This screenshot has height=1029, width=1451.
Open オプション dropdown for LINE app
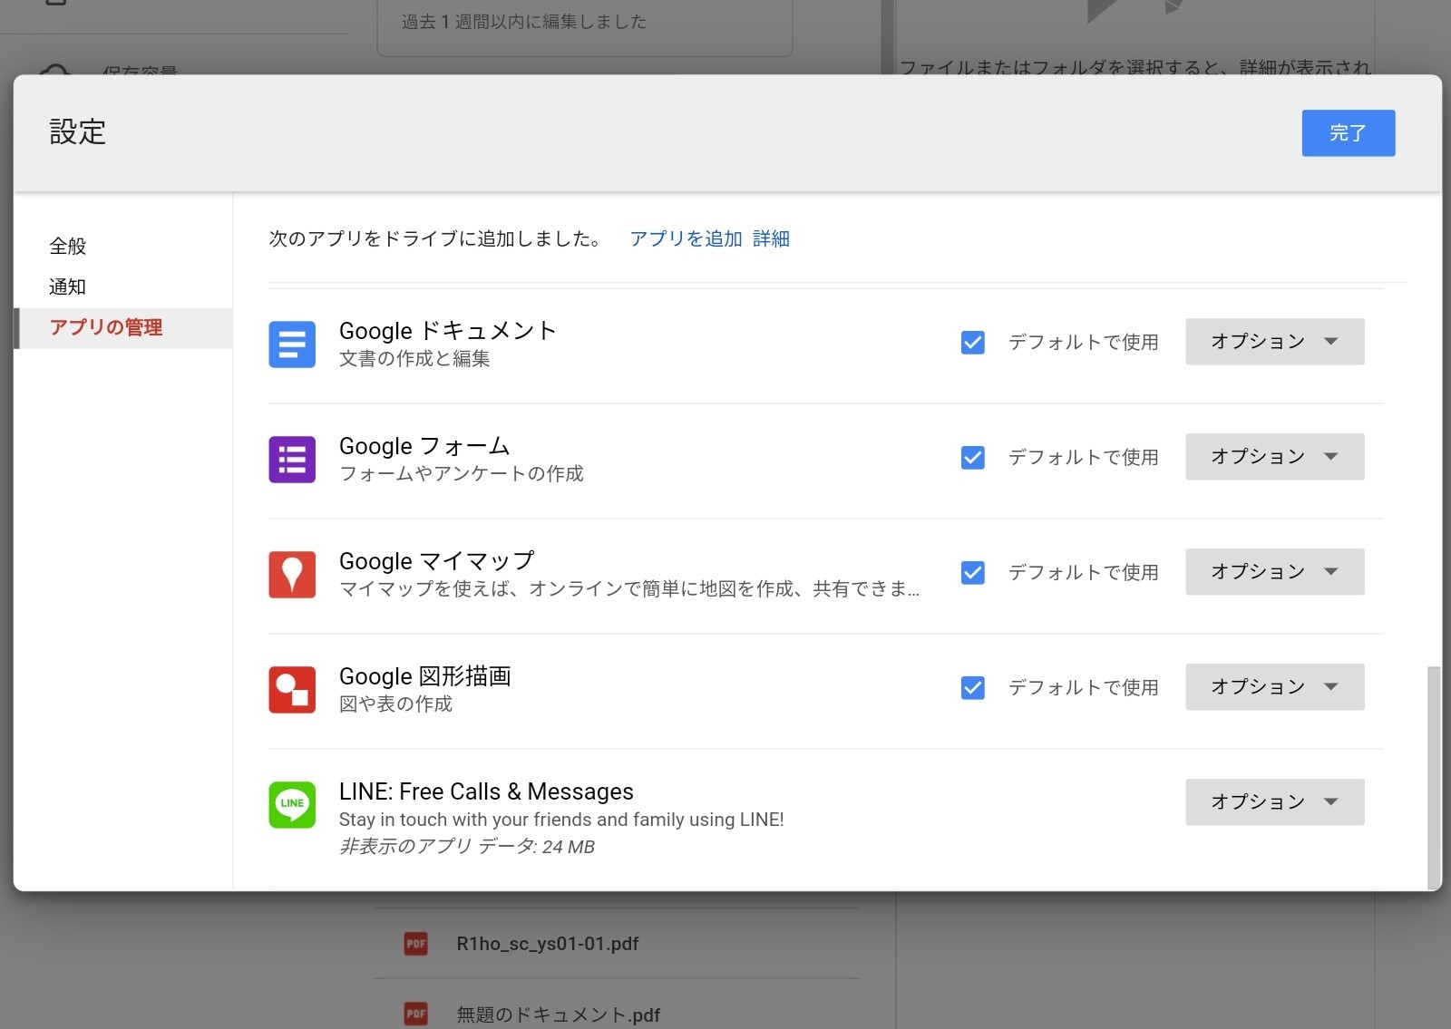1274,802
